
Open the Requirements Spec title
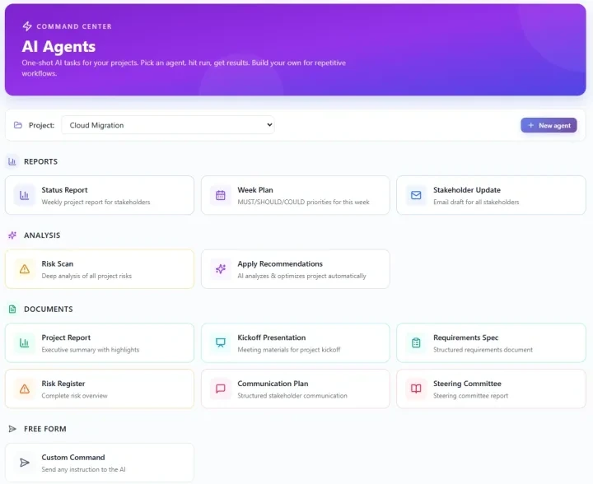(x=466, y=337)
